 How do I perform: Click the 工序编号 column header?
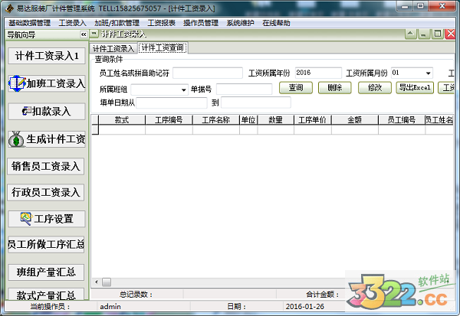(169, 120)
